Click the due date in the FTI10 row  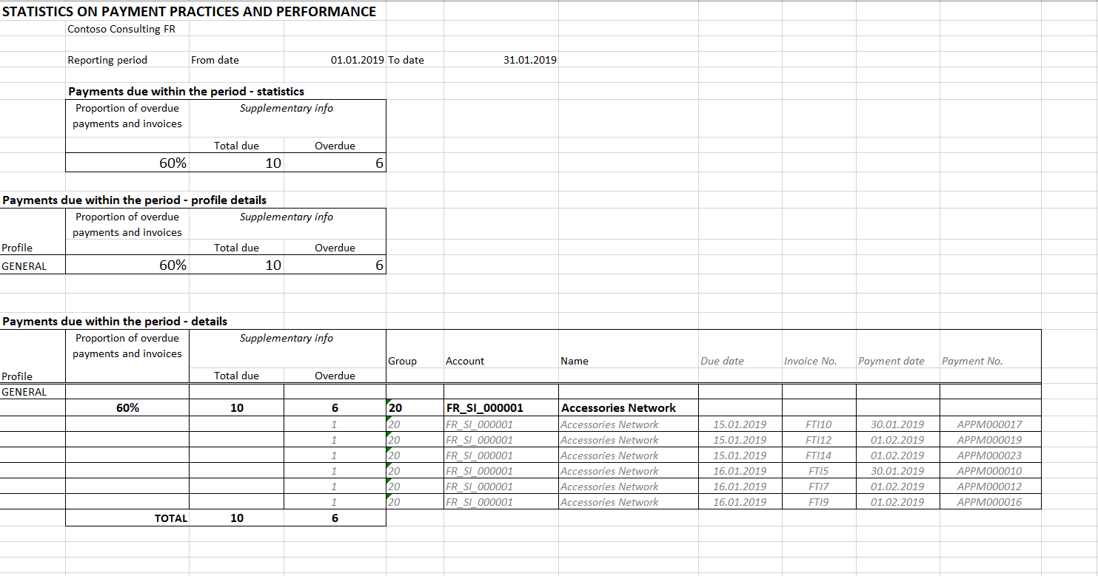[x=740, y=424]
